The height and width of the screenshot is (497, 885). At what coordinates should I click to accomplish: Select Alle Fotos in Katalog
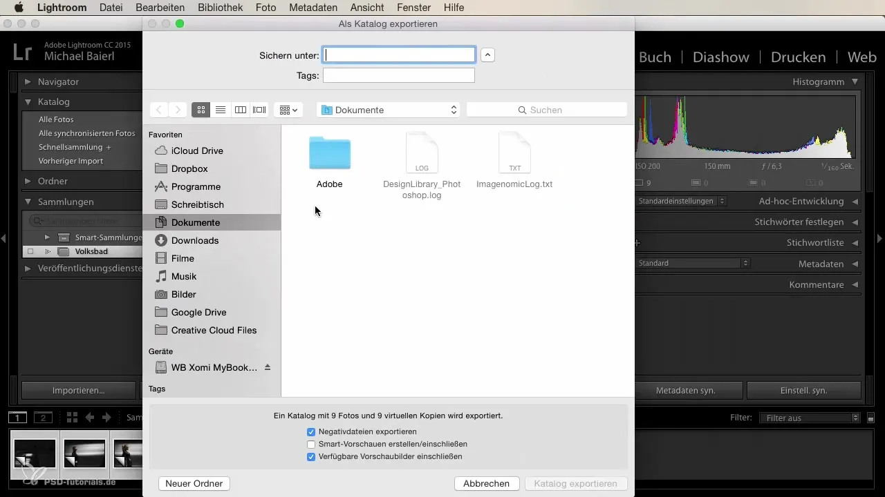56,119
